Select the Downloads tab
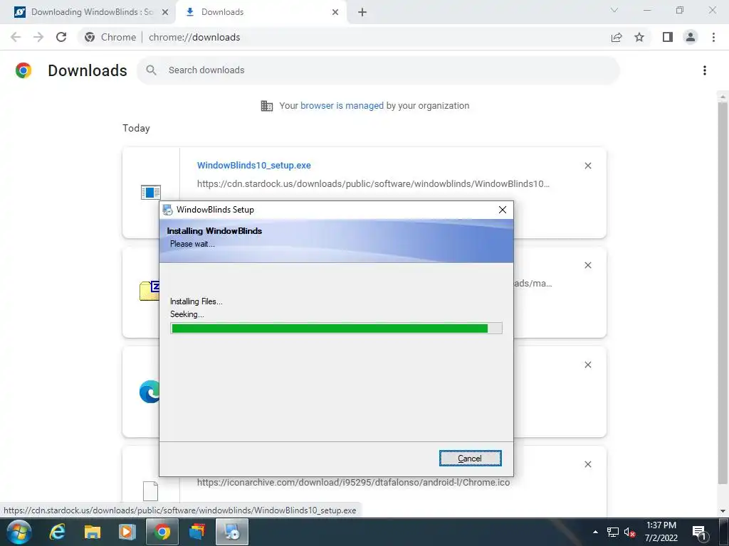 click(261, 12)
